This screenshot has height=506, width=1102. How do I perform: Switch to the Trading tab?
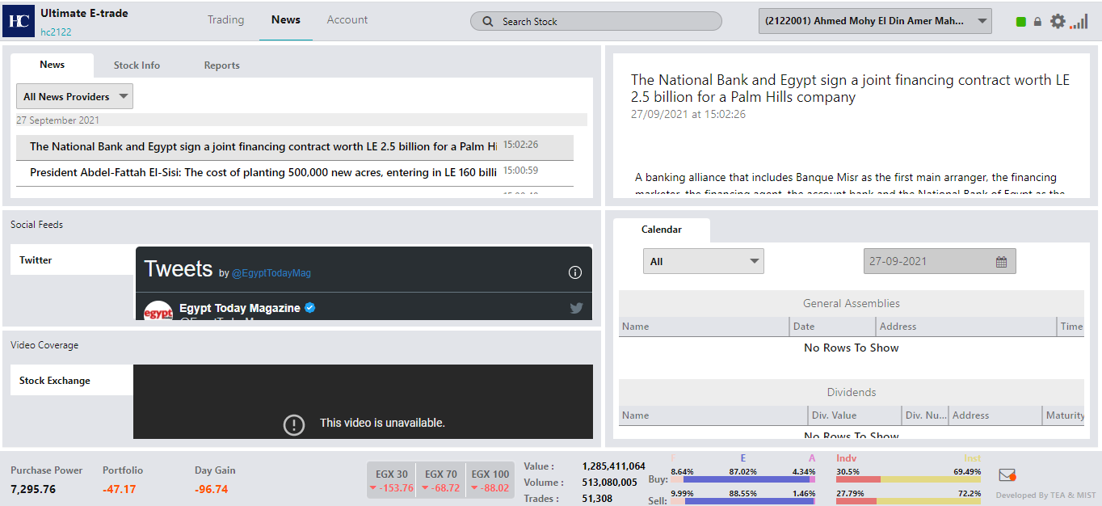tap(225, 19)
